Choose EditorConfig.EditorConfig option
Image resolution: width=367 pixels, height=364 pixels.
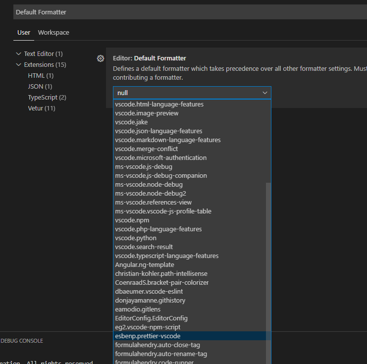click(190, 318)
